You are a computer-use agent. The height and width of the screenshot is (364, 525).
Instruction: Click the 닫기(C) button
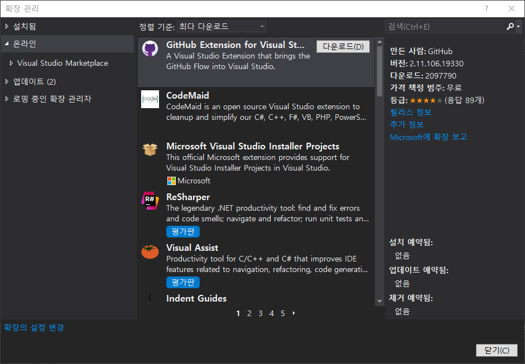[x=497, y=350]
